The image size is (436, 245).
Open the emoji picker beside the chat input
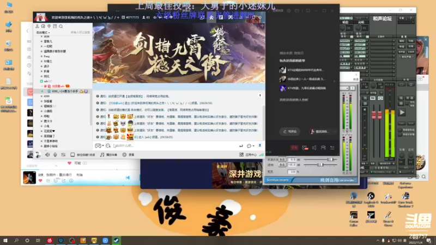108,145
